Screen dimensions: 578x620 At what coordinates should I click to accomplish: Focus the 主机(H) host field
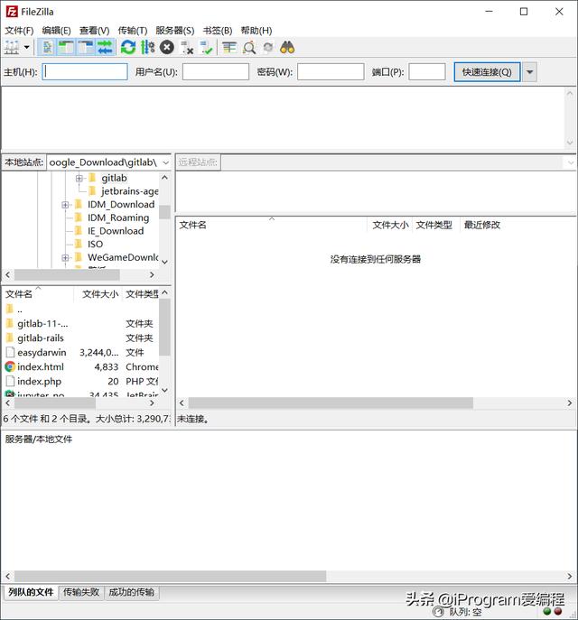pos(85,72)
